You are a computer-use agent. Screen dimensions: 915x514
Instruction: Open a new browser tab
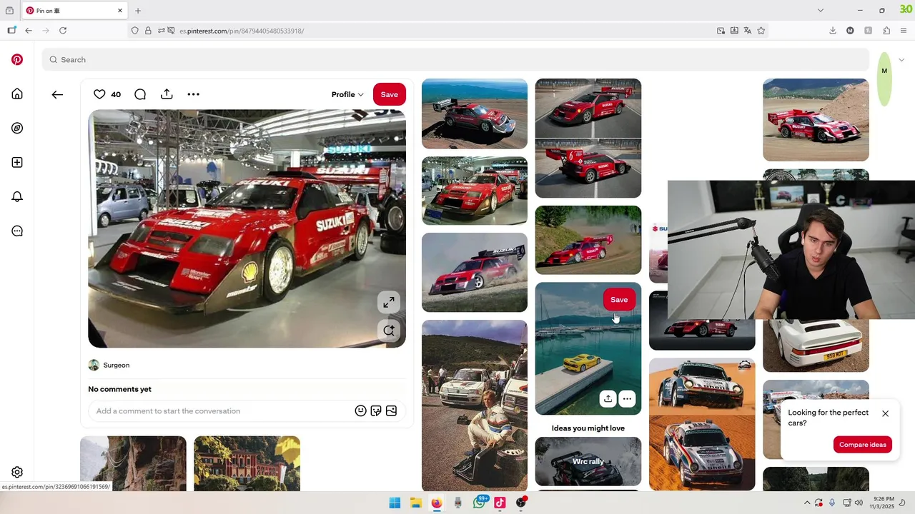(x=138, y=11)
